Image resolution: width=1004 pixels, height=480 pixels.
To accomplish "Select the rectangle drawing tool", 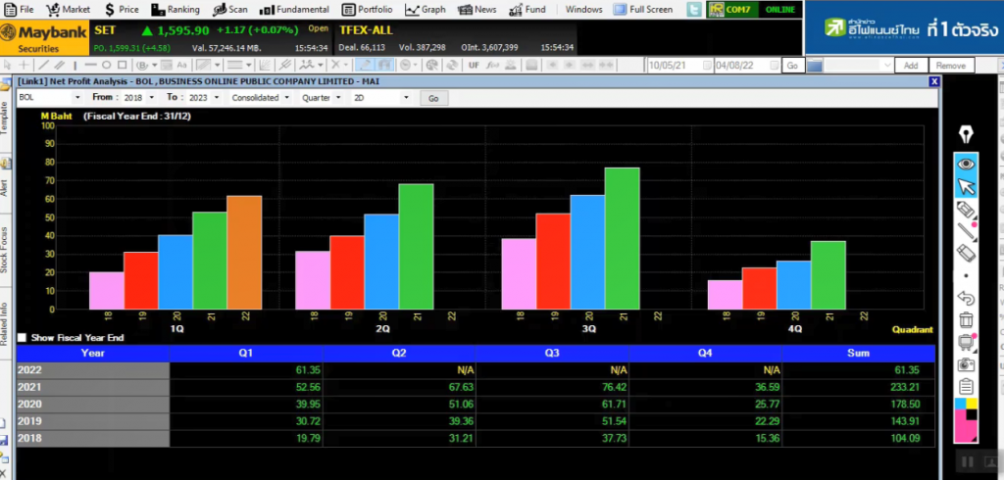I will tap(122, 65).
